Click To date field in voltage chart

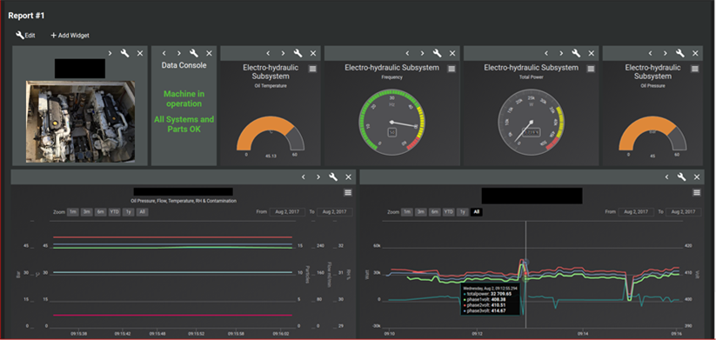[684, 212]
